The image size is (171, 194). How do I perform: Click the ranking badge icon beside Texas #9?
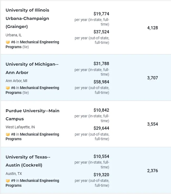coord(8,181)
